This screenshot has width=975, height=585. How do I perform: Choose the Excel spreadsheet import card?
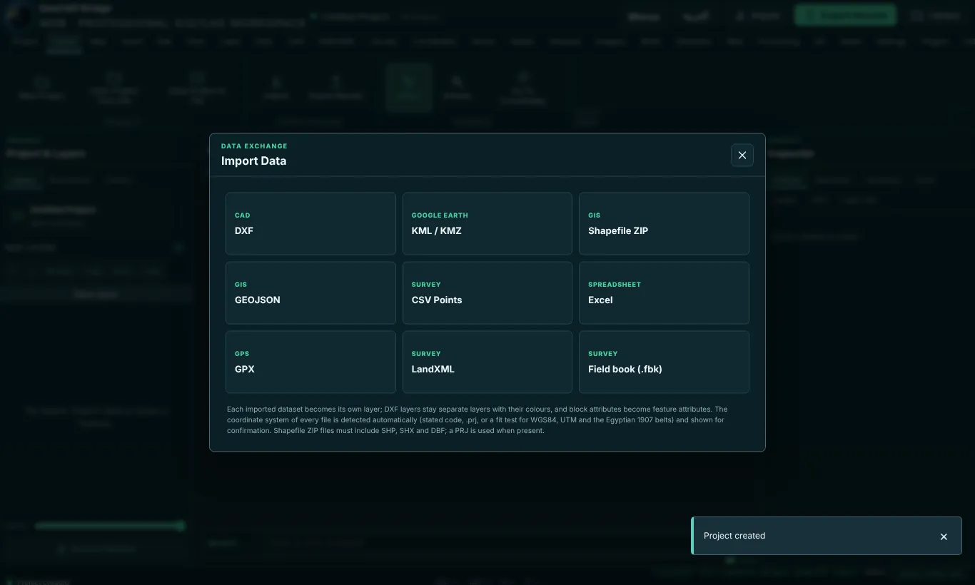pos(664,292)
